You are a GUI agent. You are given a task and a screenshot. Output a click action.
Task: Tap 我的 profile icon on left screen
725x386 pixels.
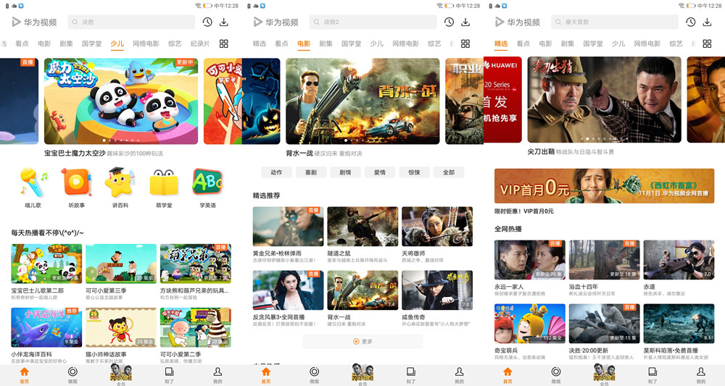[217, 372]
